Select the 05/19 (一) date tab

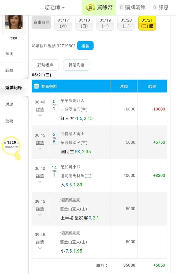click(x=105, y=23)
